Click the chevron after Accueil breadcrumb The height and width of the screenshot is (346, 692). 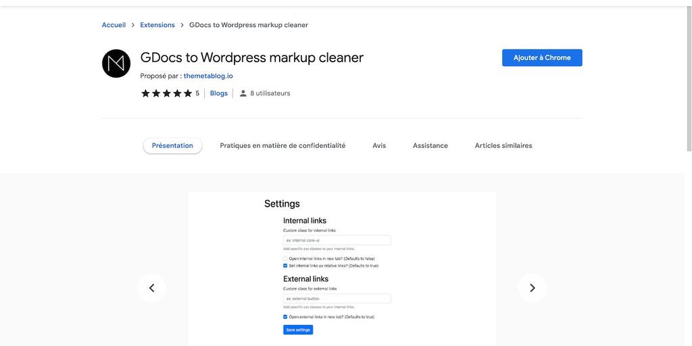point(133,25)
